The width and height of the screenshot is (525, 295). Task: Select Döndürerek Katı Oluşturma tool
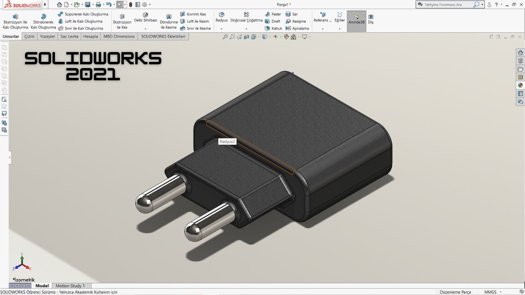point(43,21)
